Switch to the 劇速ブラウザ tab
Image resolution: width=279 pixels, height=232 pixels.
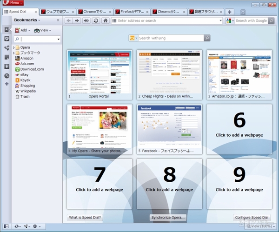point(206,12)
